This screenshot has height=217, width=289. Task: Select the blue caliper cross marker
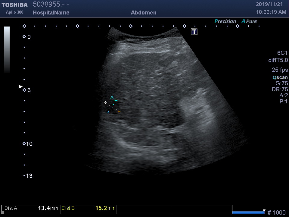pyautogui.click(x=108, y=112)
